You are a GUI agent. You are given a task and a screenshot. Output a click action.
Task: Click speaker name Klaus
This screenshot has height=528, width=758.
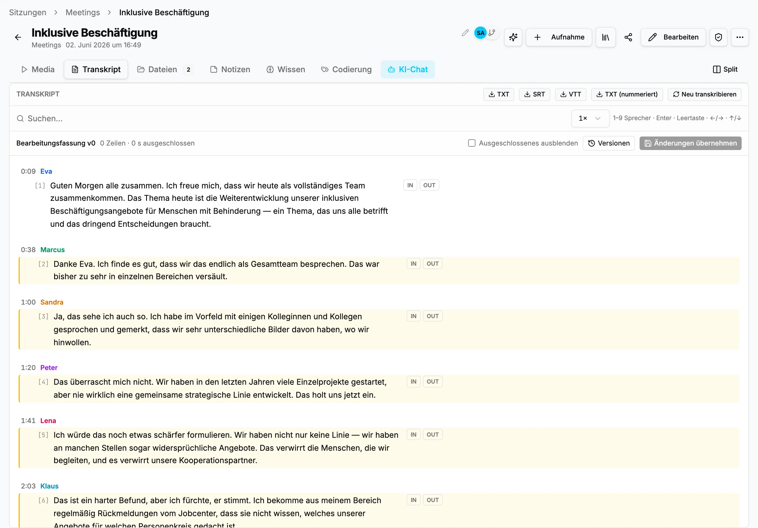tap(49, 486)
